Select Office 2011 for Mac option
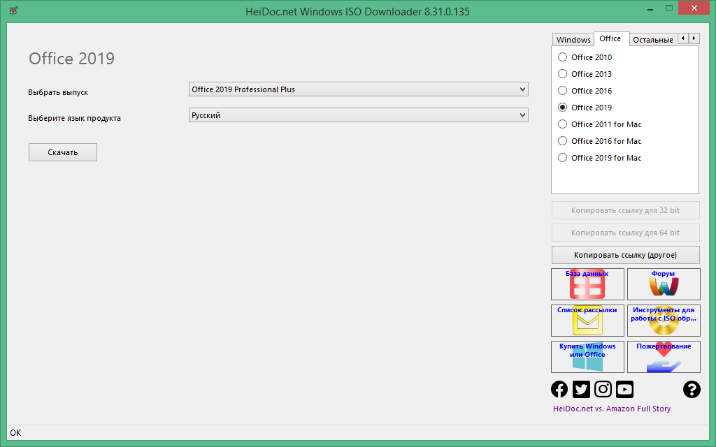716x447 pixels. tap(599, 124)
